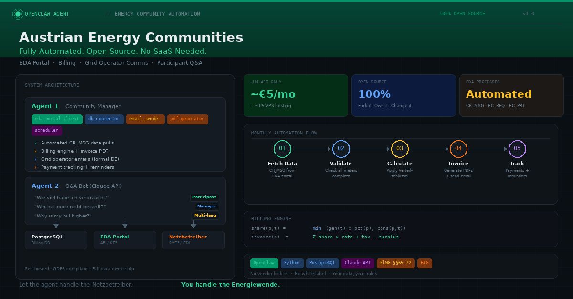The image size is (573, 299).
Task: Select the pdf_generator module tag
Action: (187, 119)
